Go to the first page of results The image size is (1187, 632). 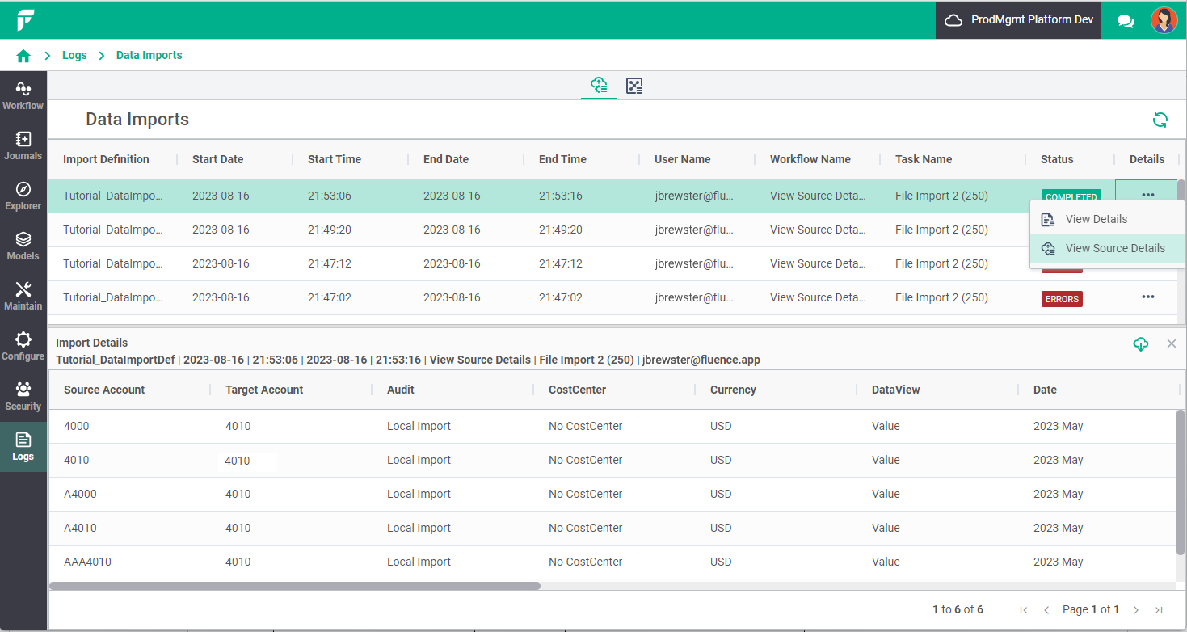pyautogui.click(x=1024, y=610)
